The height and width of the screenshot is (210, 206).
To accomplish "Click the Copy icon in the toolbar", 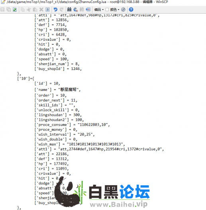I will (23, 10).
